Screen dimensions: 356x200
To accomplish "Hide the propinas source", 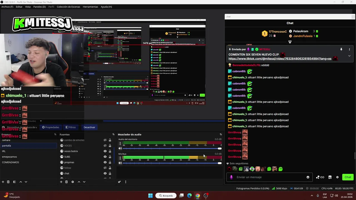I will (105, 162).
